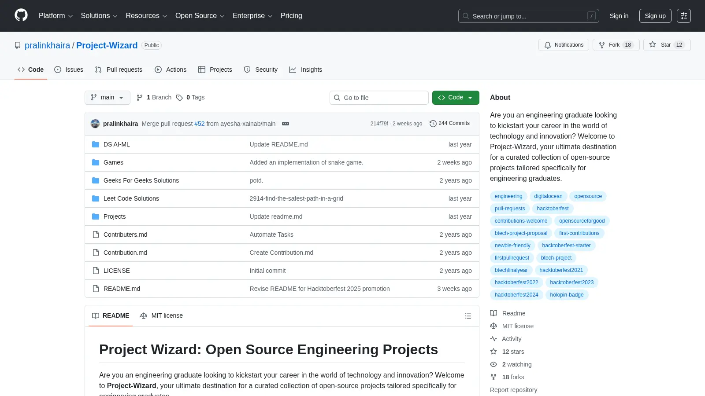Image resolution: width=705 pixels, height=396 pixels.
Task: Open the green Code dropdown button
Action: pyautogui.click(x=456, y=98)
